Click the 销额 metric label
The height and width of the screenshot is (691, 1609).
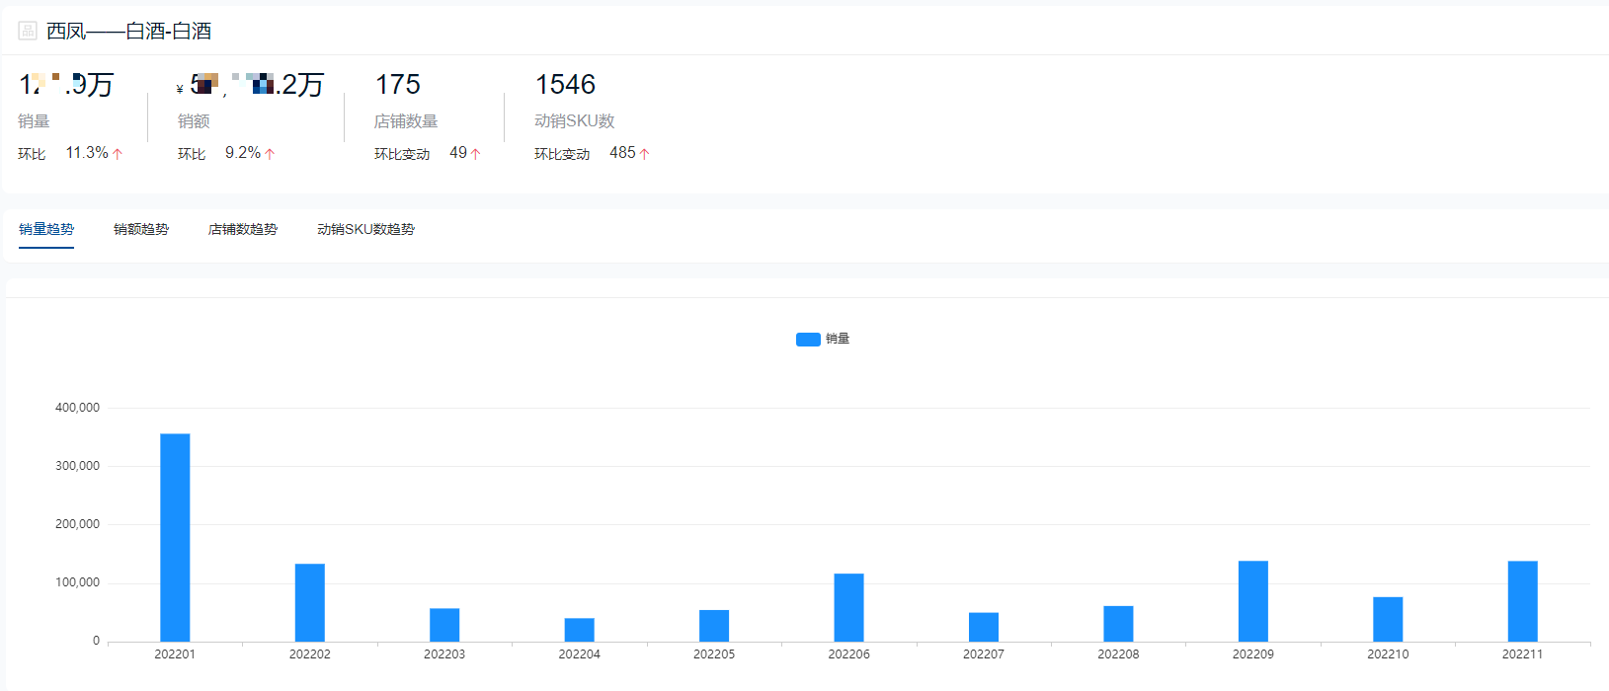(x=194, y=121)
